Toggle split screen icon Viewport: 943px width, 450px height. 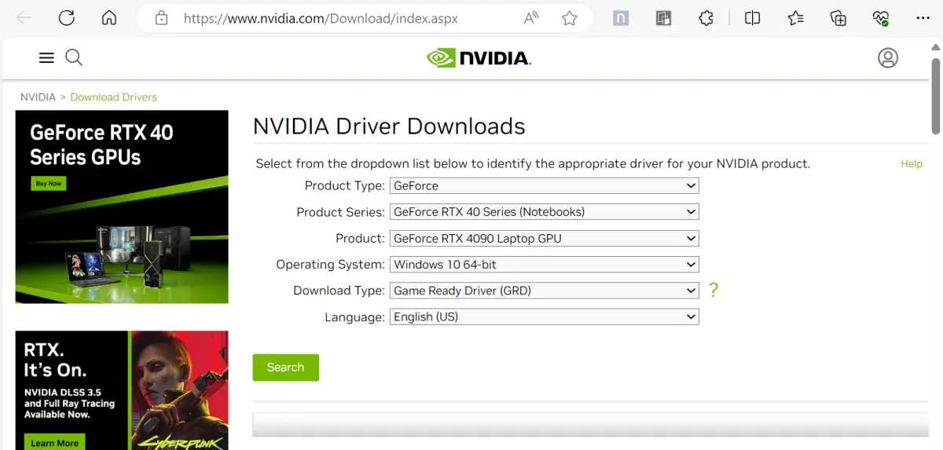point(753,18)
